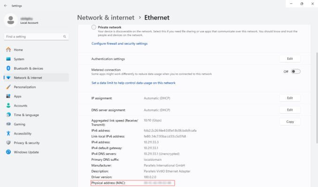Viewport: 318px width, 187px height.
Task: Copy the network properties
Action: click(x=289, y=122)
